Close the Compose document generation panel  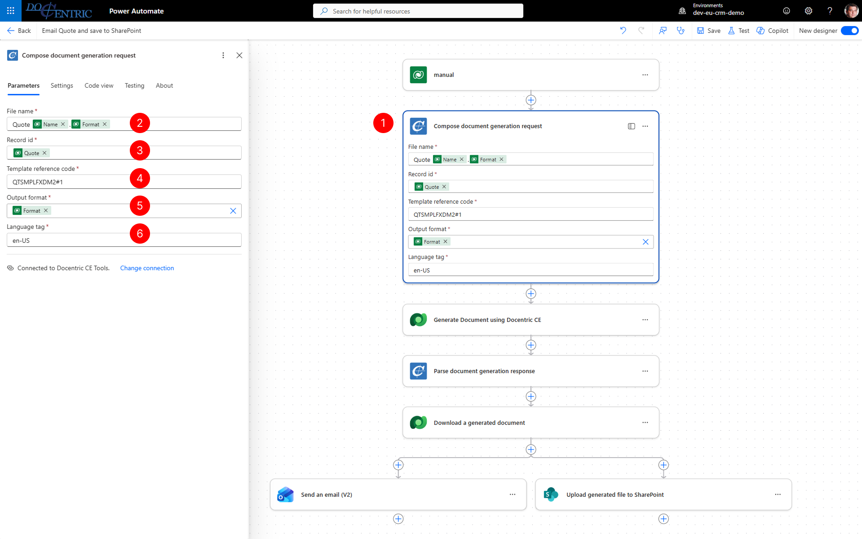point(239,55)
